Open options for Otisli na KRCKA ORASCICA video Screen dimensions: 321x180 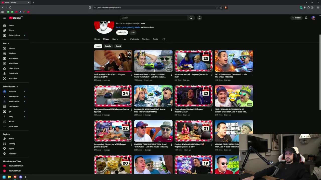(x=131, y=74)
